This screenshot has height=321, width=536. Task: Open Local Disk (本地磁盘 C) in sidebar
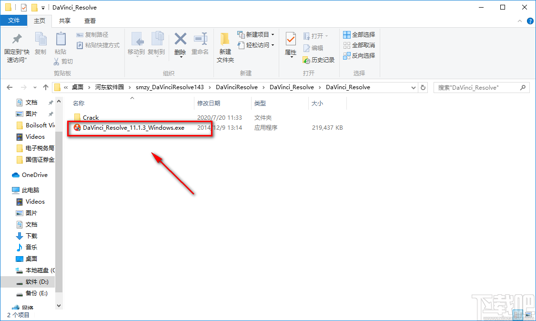(x=35, y=270)
